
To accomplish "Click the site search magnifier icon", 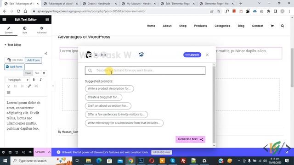I will point(283,26).
